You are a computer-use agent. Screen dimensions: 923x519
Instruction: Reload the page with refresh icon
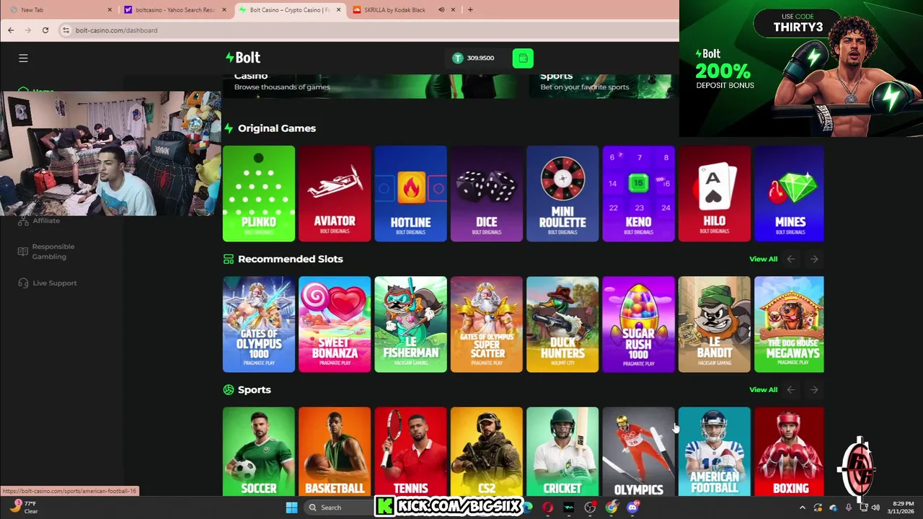tap(45, 30)
